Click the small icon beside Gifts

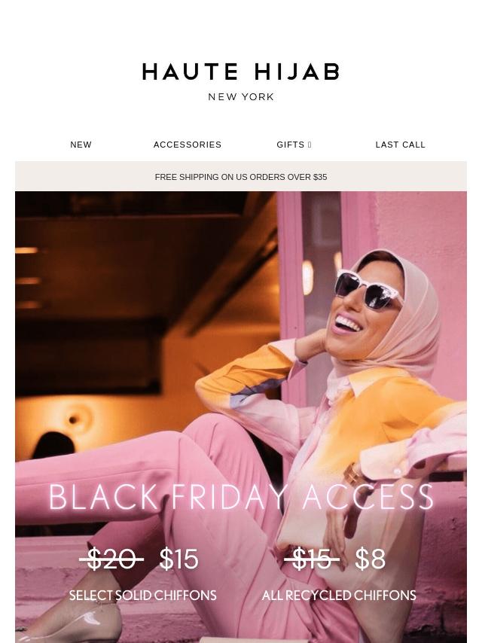[310, 145]
